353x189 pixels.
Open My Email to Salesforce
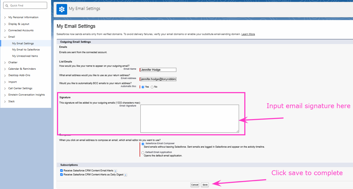[26, 50]
